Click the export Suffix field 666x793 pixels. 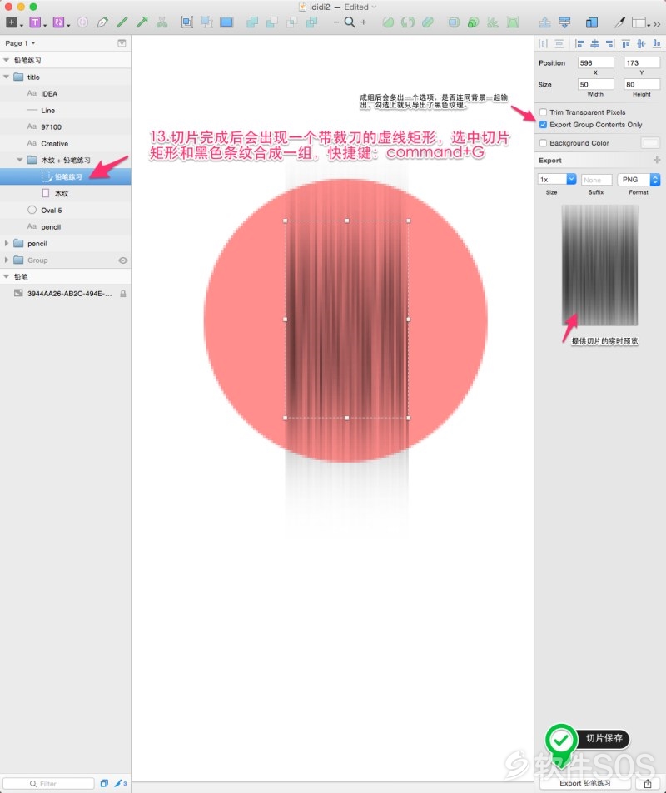[596, 180]
